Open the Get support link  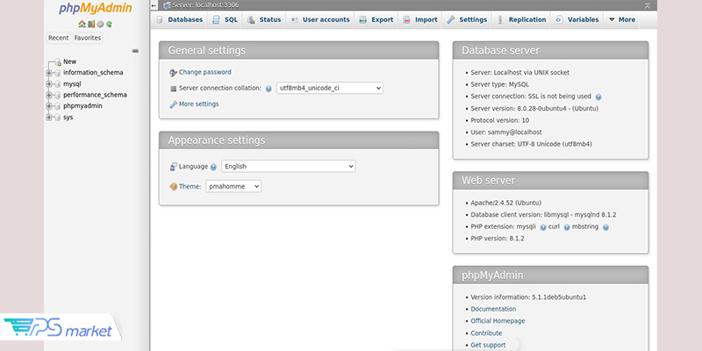[488, 345]
